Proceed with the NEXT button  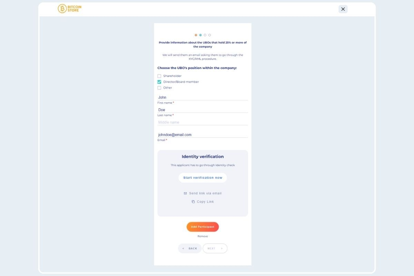pyautogui.click(x=215, y=248)
